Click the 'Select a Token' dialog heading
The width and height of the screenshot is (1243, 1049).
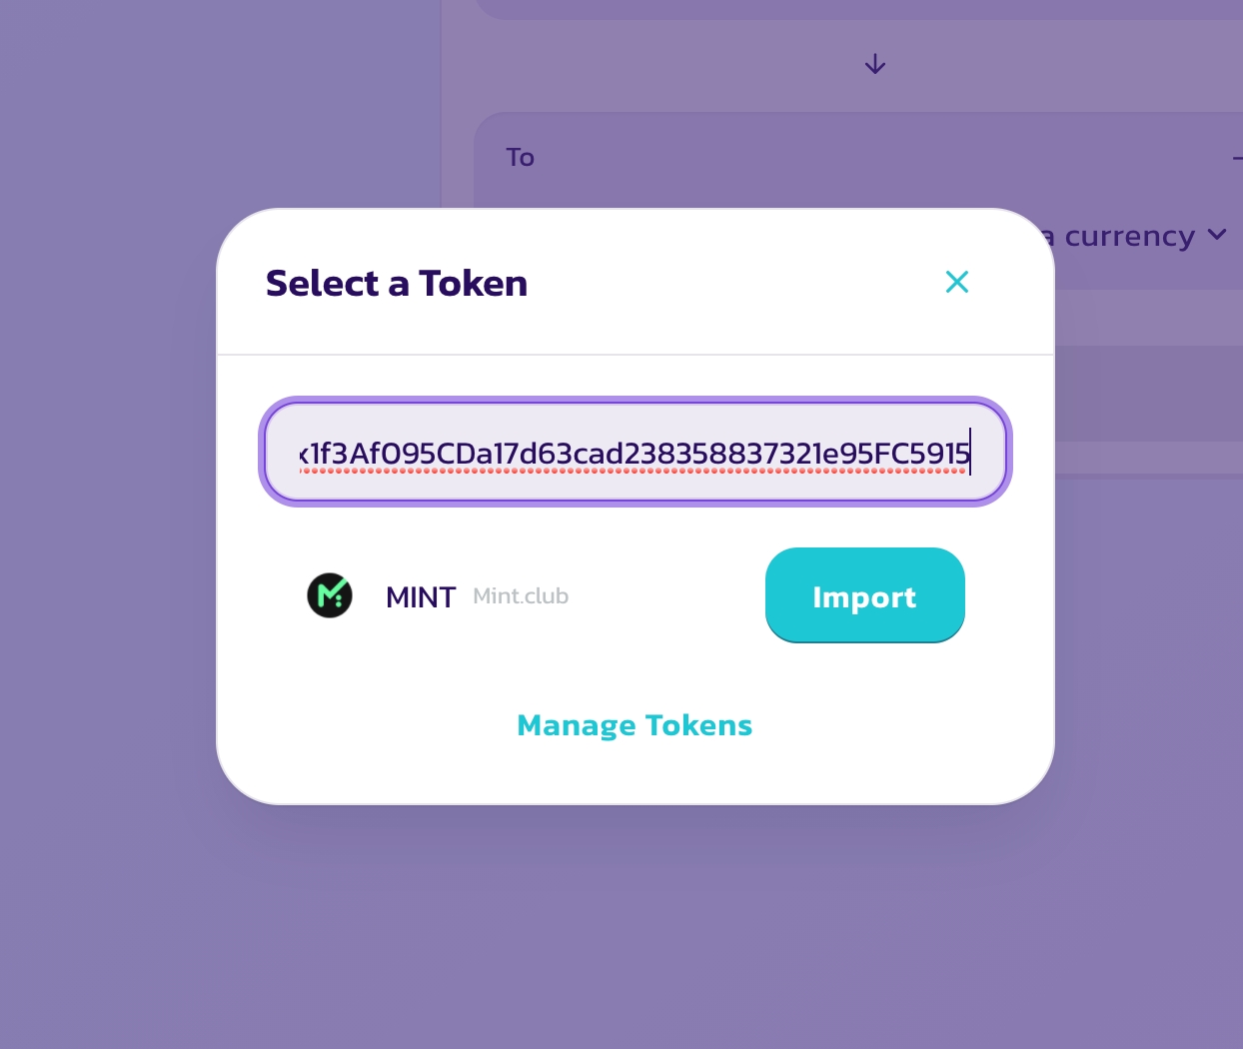click(x=397, y=284)
